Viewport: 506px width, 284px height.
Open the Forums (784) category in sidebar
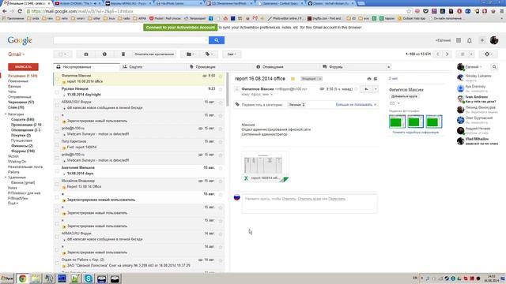[23, 151]
